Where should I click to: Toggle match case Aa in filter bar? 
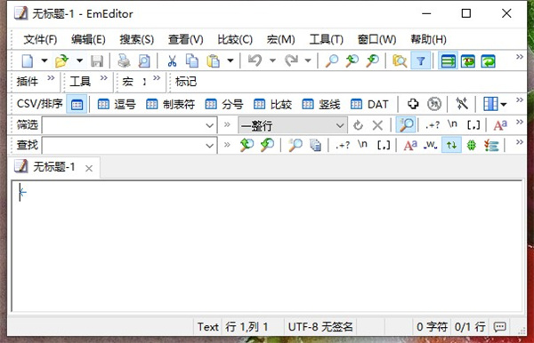pyautogui.click(x=500, y=125)
